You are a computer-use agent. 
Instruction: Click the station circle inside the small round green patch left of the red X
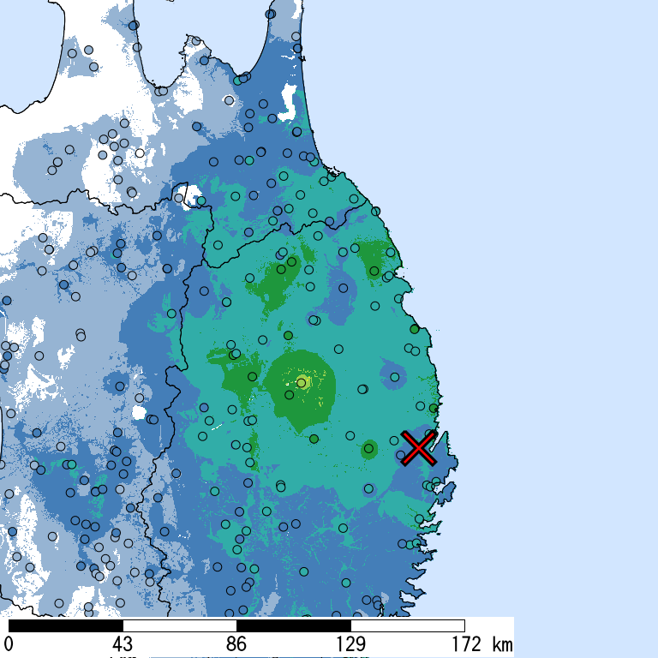(x=369, y=447)
